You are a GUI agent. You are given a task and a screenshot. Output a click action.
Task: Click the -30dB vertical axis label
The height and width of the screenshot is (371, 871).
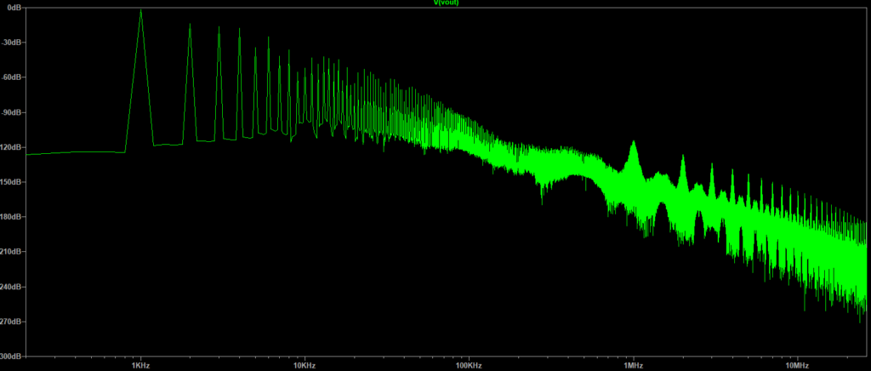tap(10, 42)
